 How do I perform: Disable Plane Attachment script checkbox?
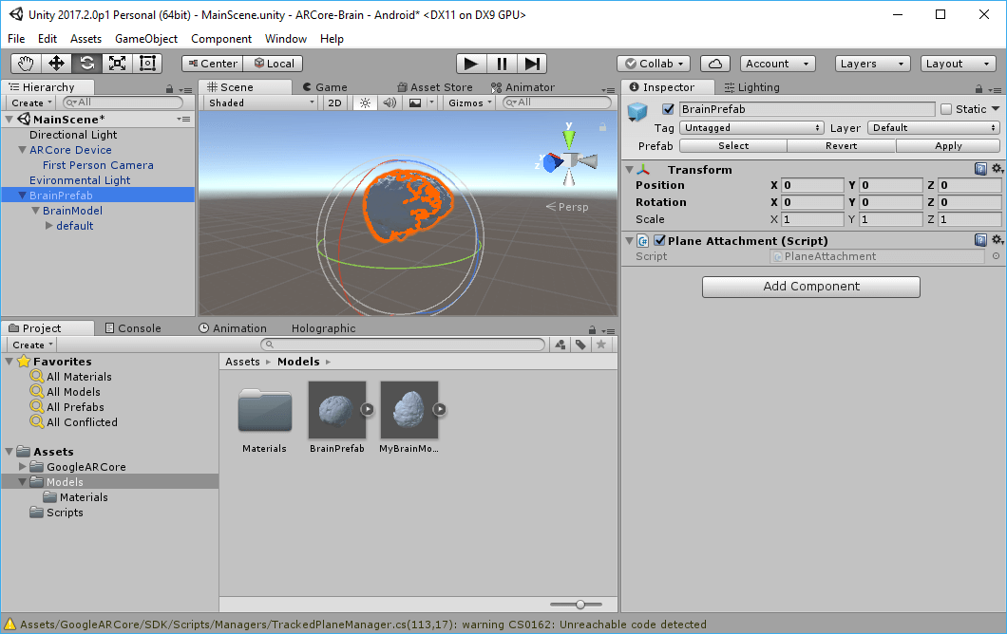coord(659,241)
